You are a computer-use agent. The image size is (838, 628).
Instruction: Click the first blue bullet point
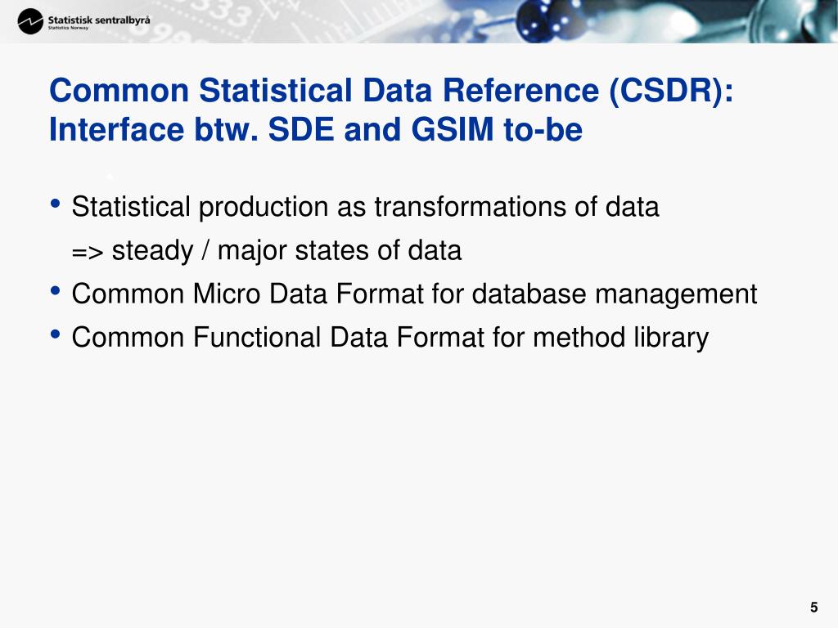(x=55, y=204)
